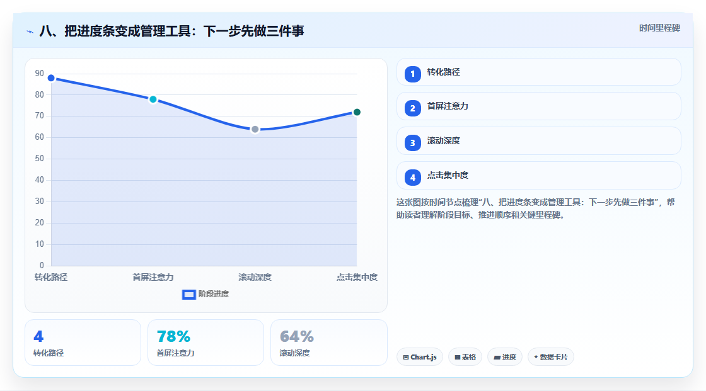
Task: Select the 转化路径 data point at 88
Action: coord(51,78)
